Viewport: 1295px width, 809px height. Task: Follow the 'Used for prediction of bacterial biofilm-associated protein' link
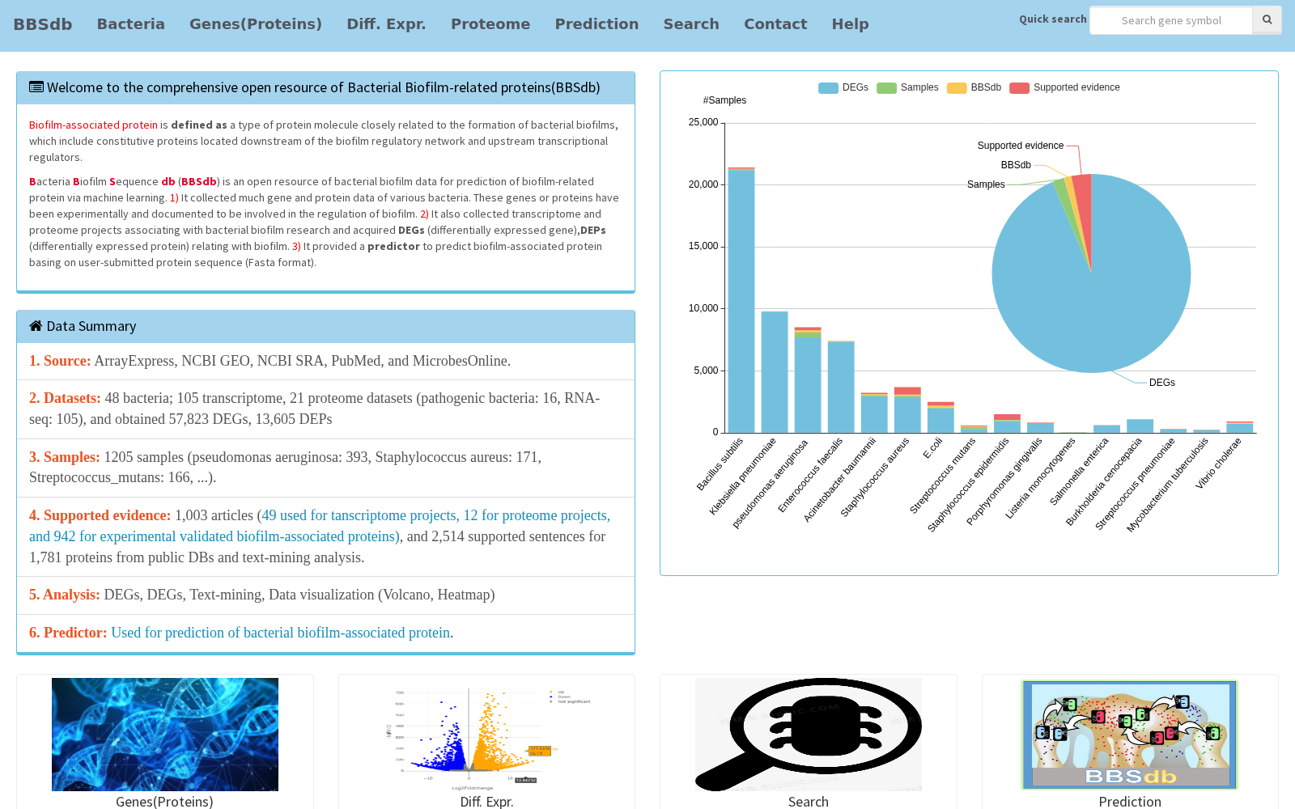point(280,633)
